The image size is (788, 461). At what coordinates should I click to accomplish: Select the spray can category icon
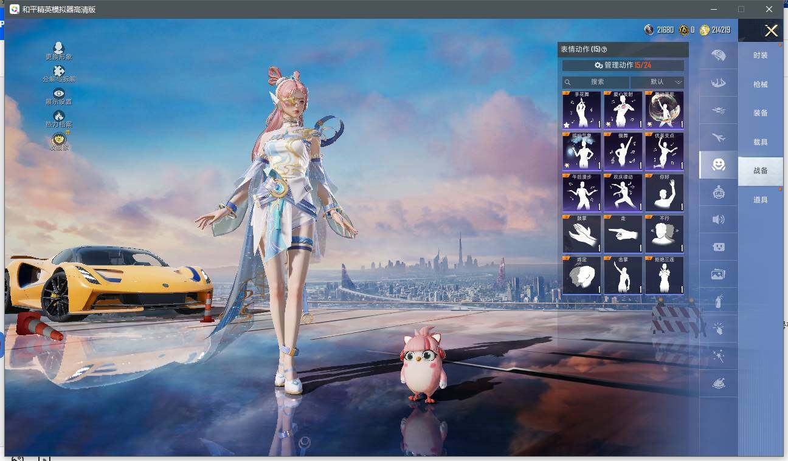[x=719, y=301]
